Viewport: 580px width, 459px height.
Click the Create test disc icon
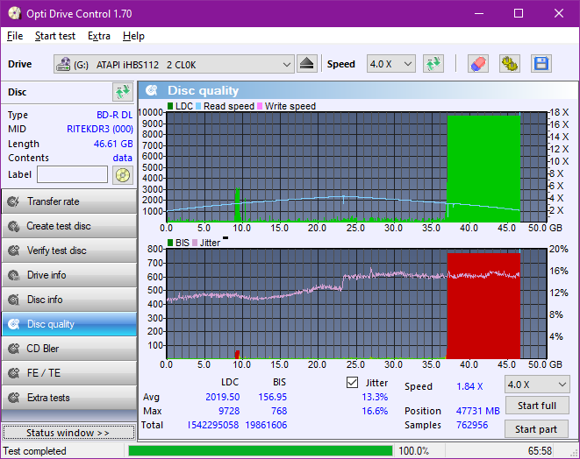click(14, 226)
